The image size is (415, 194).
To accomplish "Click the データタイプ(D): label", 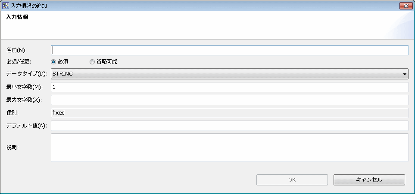I will coord(26,74).
